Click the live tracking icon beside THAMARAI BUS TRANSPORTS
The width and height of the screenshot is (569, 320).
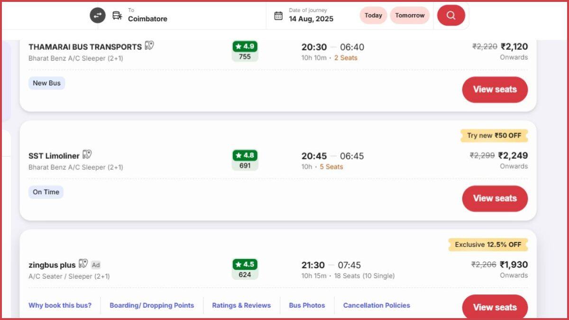149,46
